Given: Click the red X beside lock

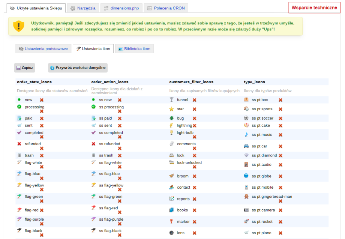Looking at the screenshot, I should pyautogui.click(x=195, y=155).
